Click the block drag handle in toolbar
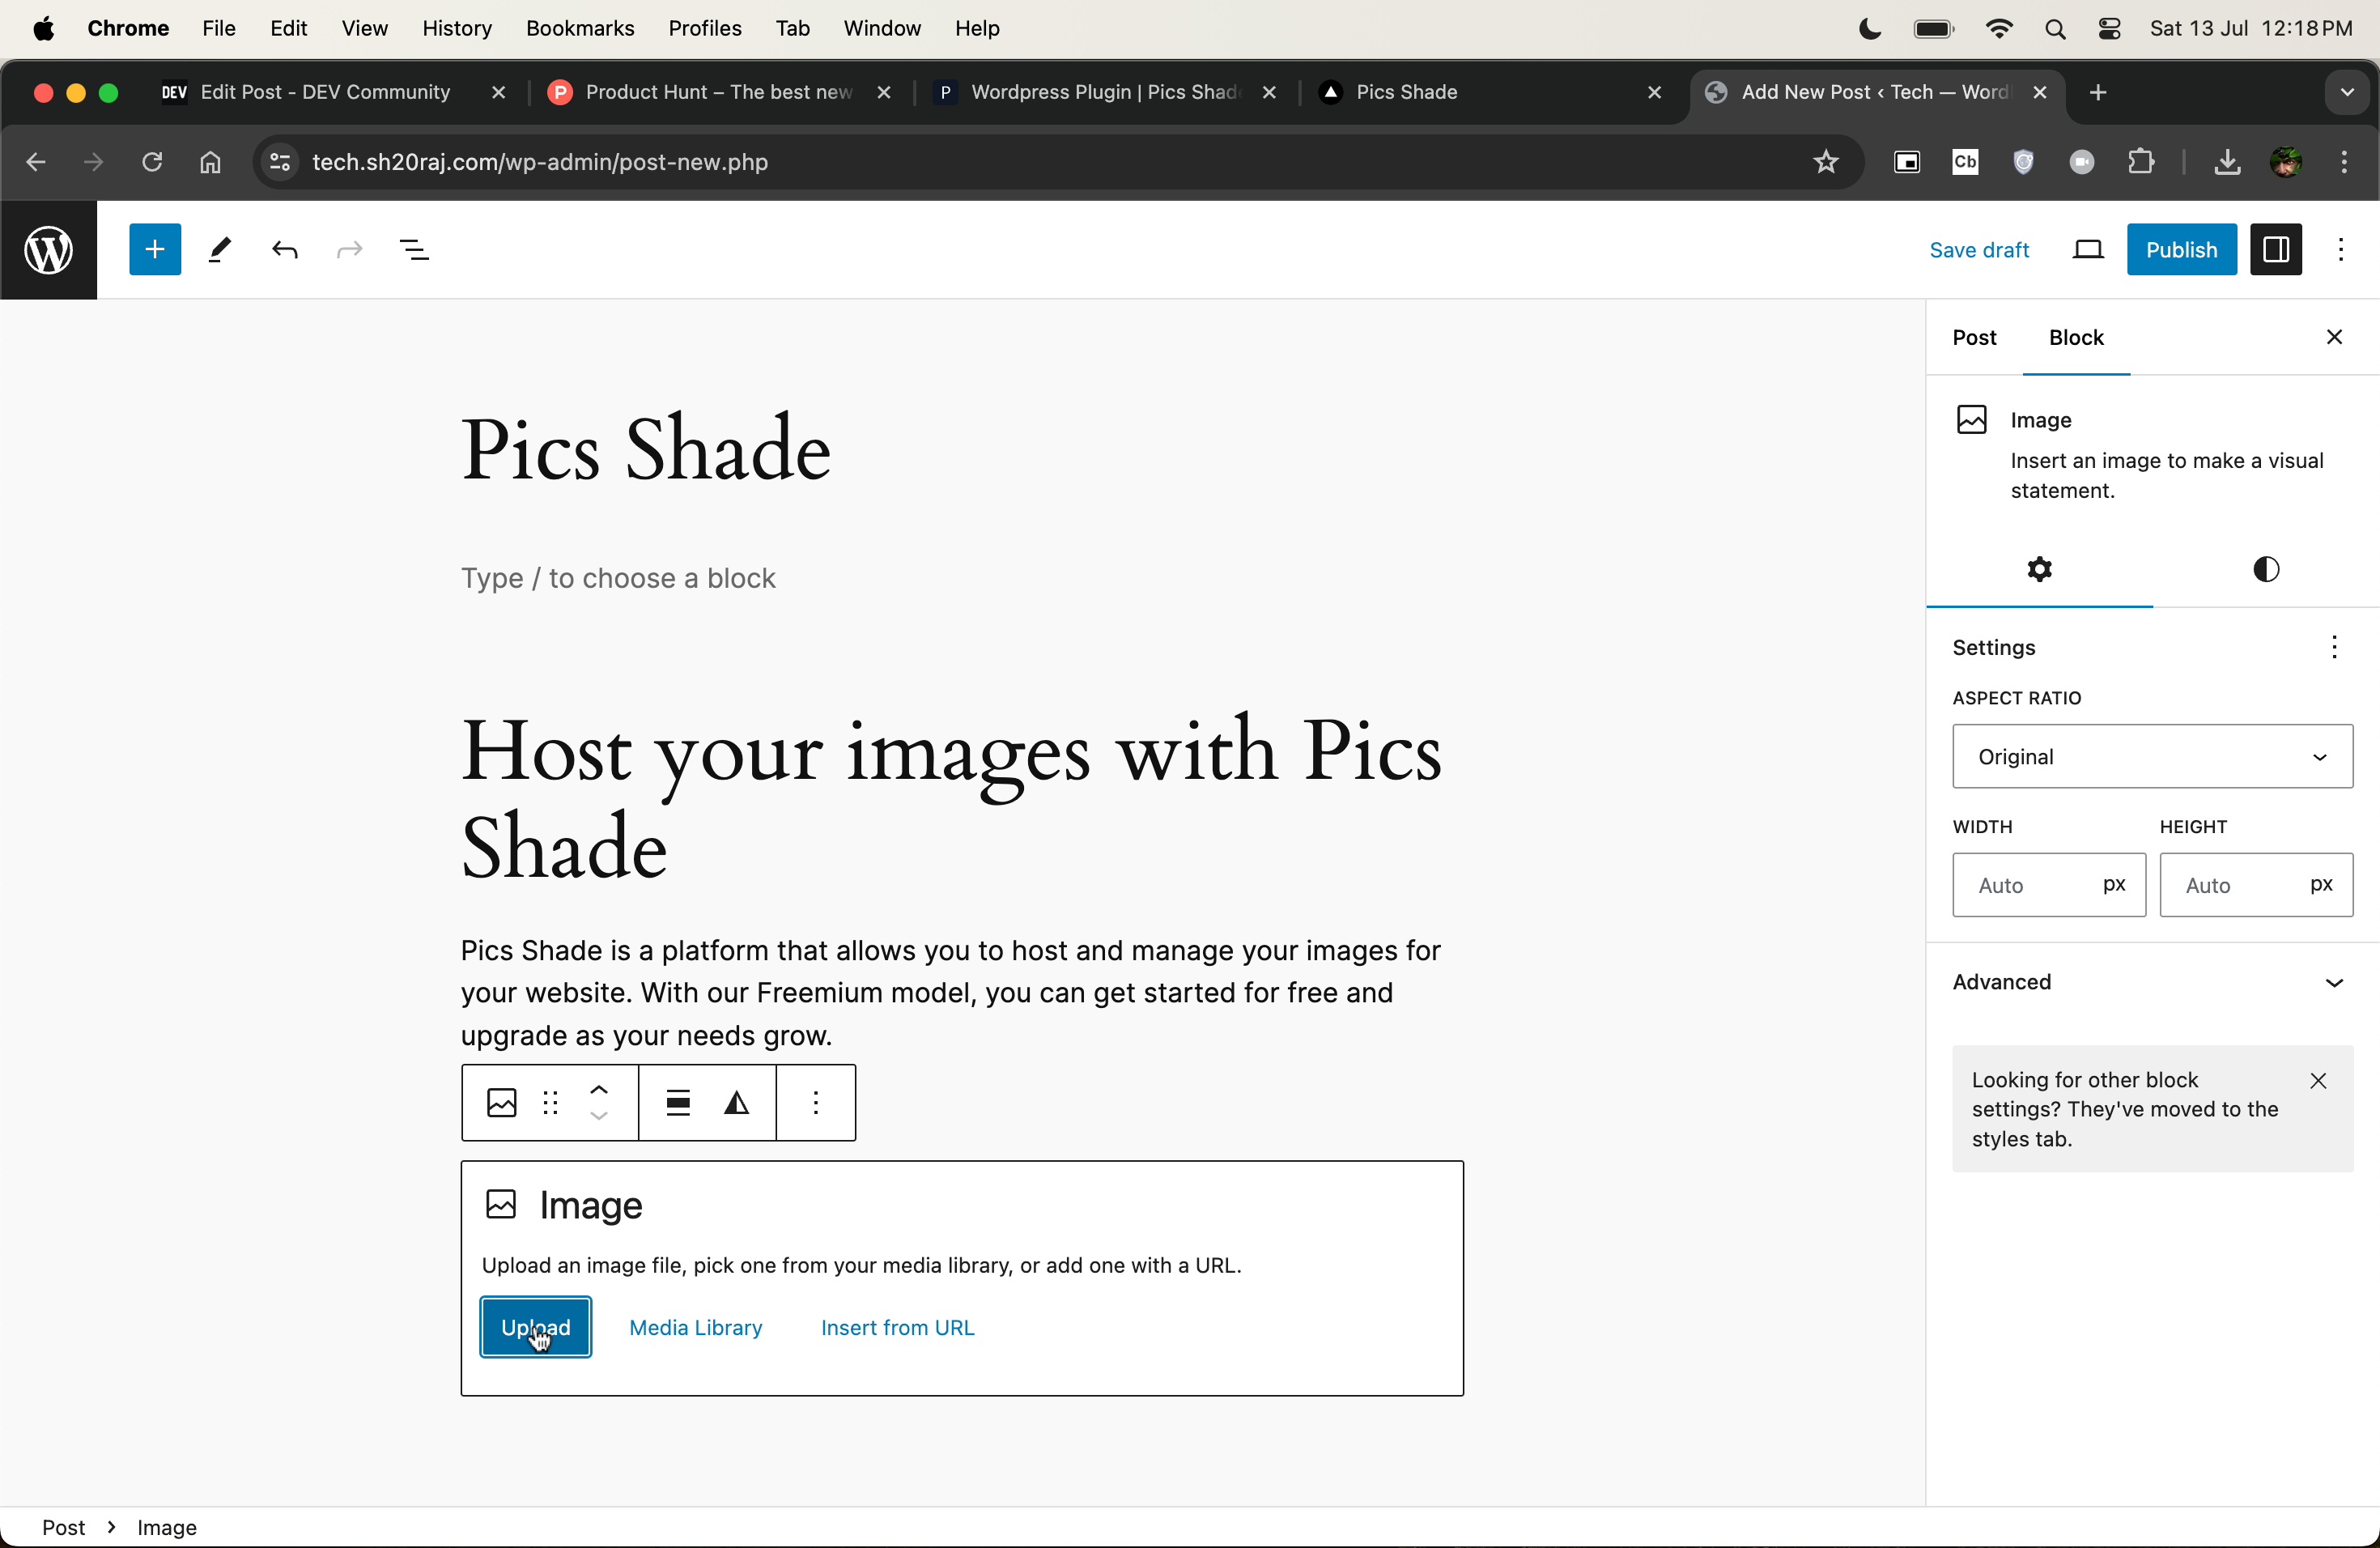This screenshot has height=1548, width=2380. (550, 1103)
